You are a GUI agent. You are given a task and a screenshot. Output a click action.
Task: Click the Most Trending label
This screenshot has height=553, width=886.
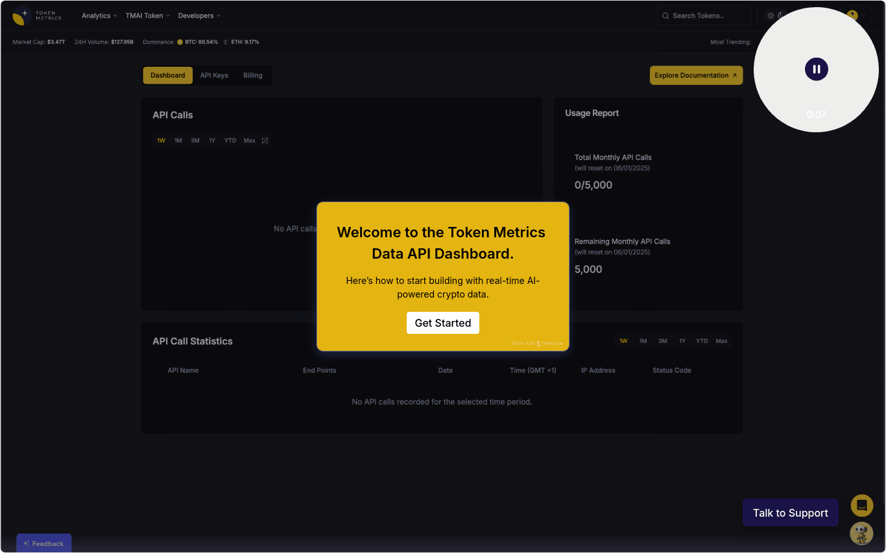(x=730, y=42)
